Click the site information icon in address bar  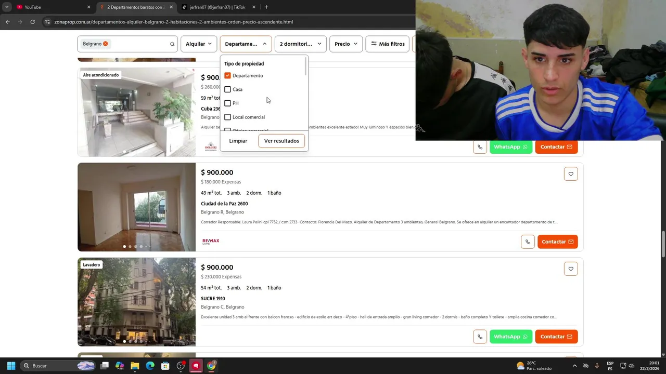click(x=47, y=22)
